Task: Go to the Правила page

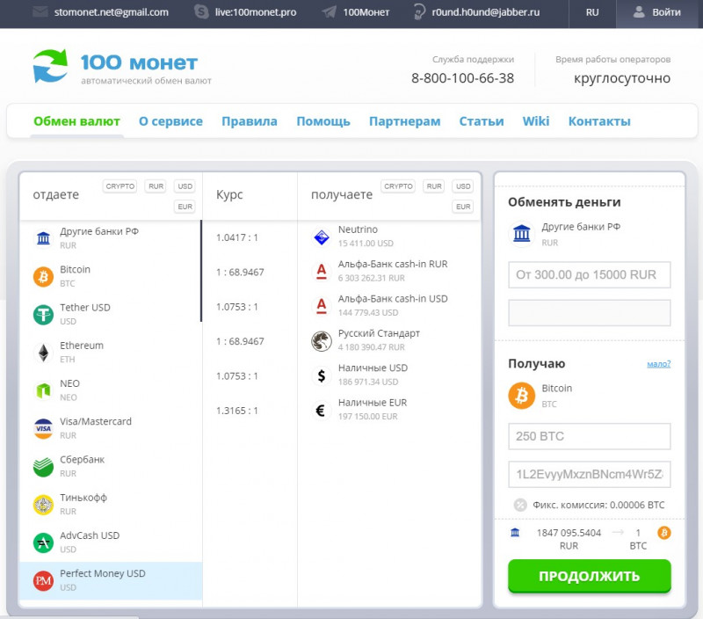Action: click(250, 121)
